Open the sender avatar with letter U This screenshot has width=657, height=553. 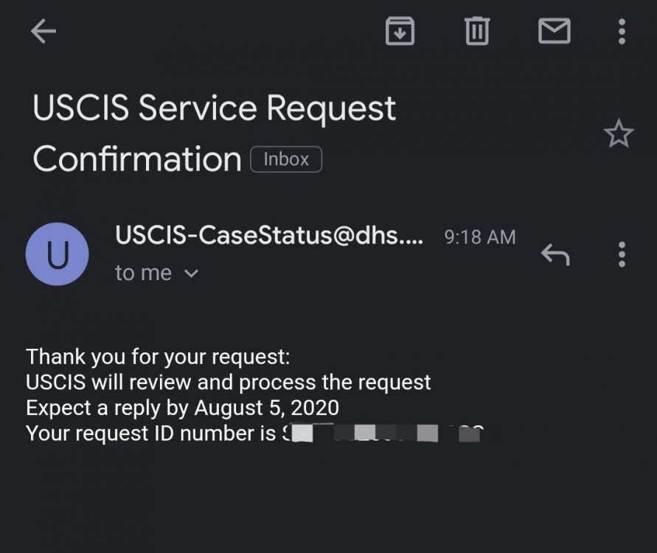point(57,254)
